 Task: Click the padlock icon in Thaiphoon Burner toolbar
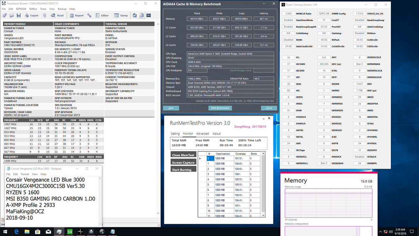pyautogui.click(x=44, y=15)
